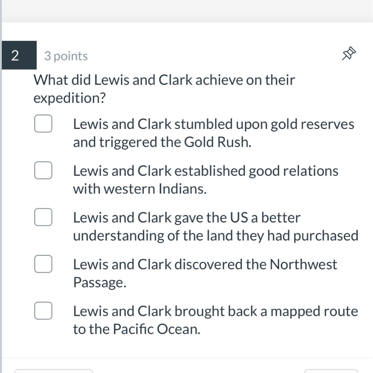Click the pin icon for question 2

[x=349, y=54]
